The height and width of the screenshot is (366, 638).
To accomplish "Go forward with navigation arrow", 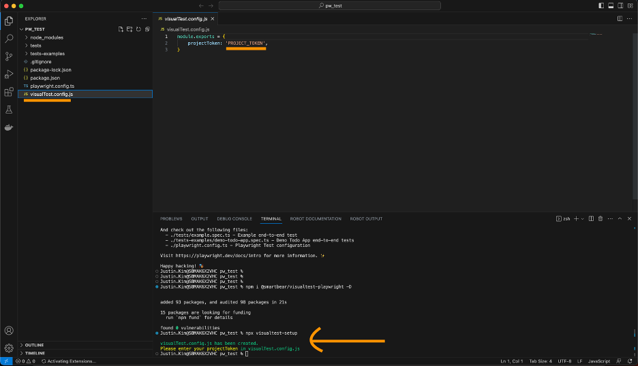I will (x=211, y=5).
